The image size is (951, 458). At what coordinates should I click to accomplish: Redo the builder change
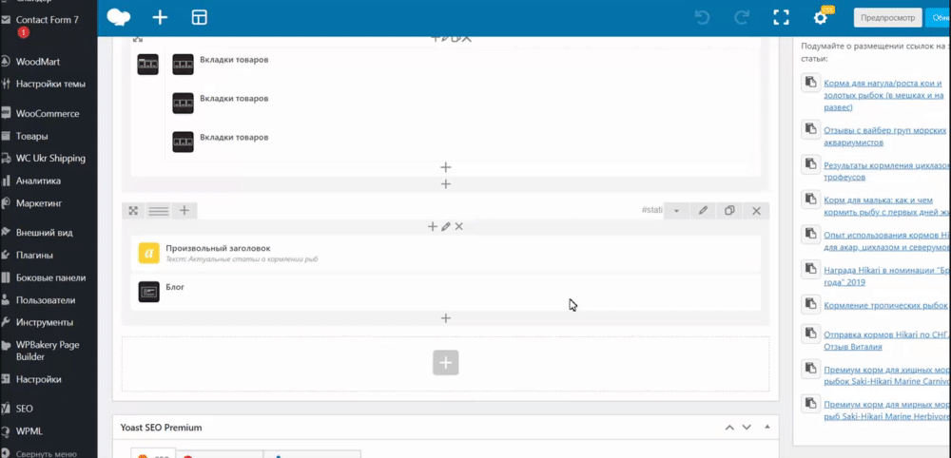(742, 17)
